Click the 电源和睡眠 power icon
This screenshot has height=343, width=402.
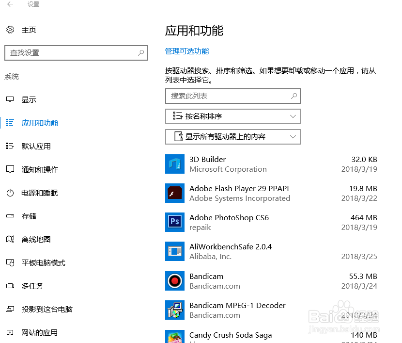[x=10, y=193]
